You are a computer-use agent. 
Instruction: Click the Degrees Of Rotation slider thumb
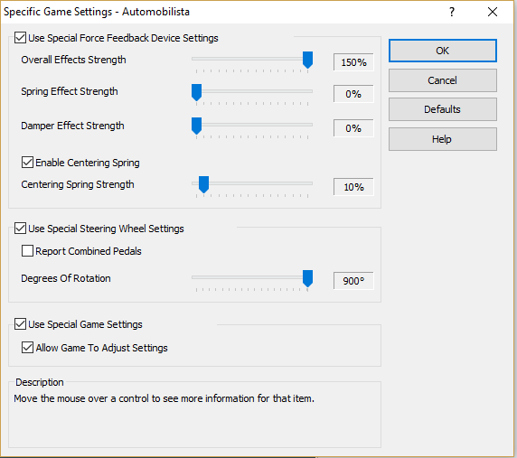tap(307, 279)
